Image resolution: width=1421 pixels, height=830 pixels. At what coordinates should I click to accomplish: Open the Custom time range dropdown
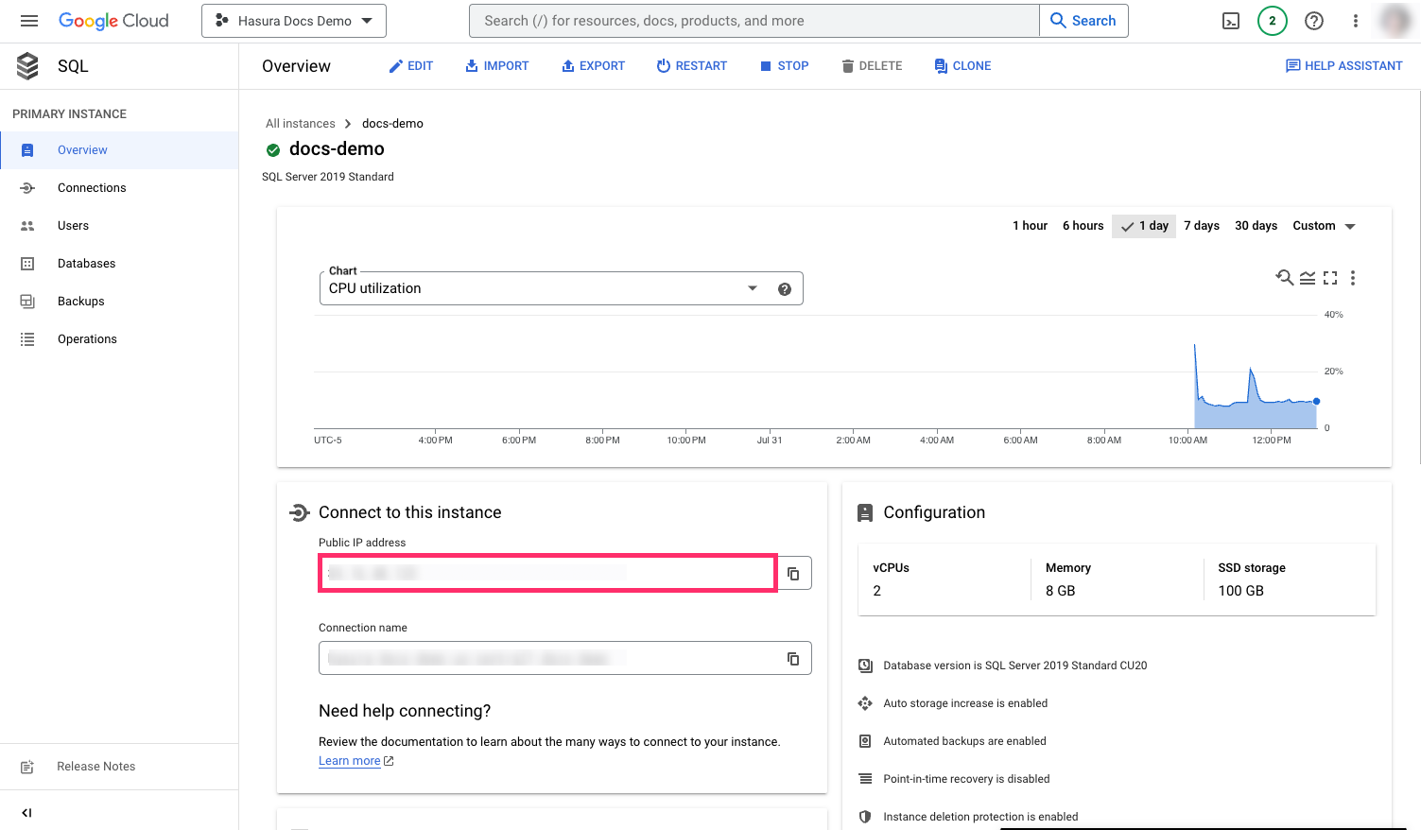(1324, 226)
